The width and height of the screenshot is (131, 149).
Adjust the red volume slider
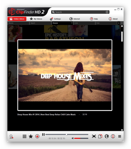81,138
